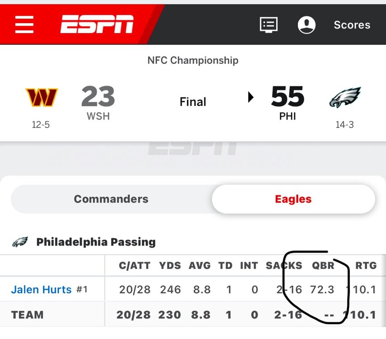Open the user profile icon
This screenshot has height=339, width=386.
tap(306, 24)
